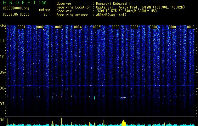The image size is (198, 126).
Task: Click the 'meteor' label
Action: (45, 10)
